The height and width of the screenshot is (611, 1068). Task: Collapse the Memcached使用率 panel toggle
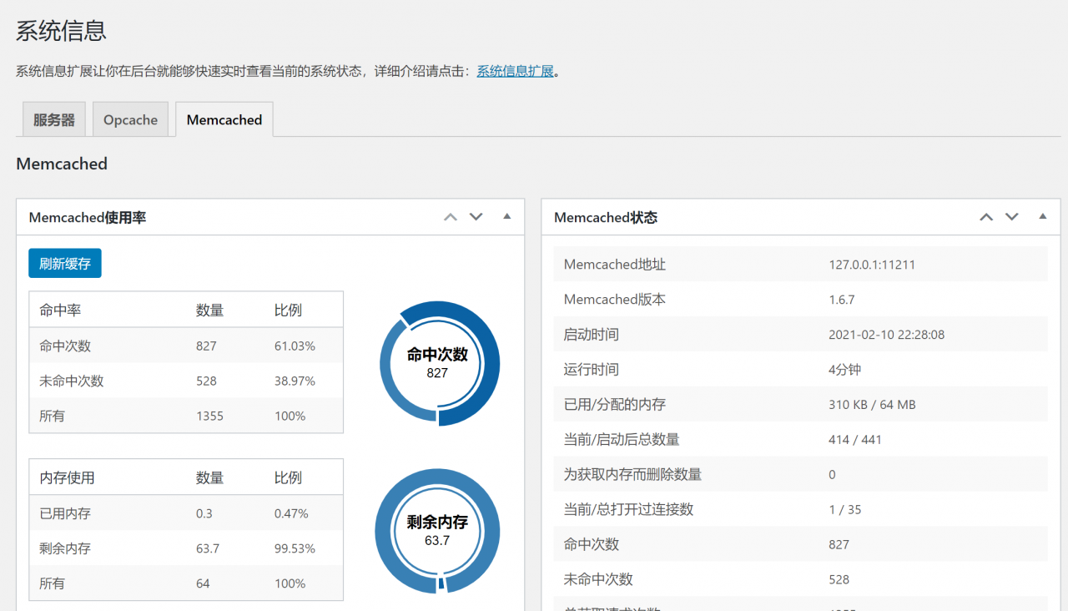click(506, 216)
